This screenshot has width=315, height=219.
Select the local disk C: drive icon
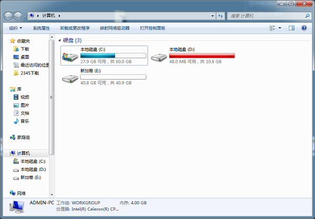click(x=70, y=57)
